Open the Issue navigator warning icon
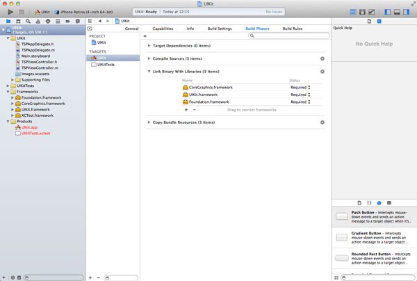 point(38,21)
